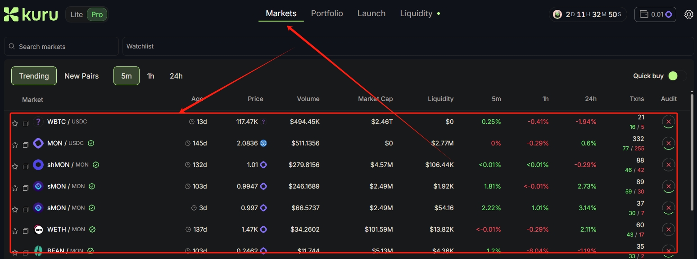Open the Portfolio tab

point(327,13)
